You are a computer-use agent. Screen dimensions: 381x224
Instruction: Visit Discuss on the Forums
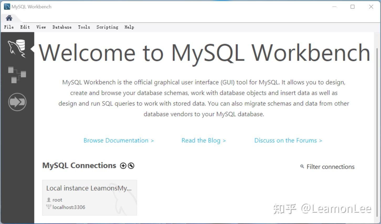(x=288, y=140)
